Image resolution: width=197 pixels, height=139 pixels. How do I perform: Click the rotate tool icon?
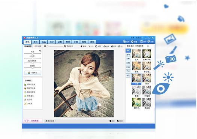tap(104, 46)
